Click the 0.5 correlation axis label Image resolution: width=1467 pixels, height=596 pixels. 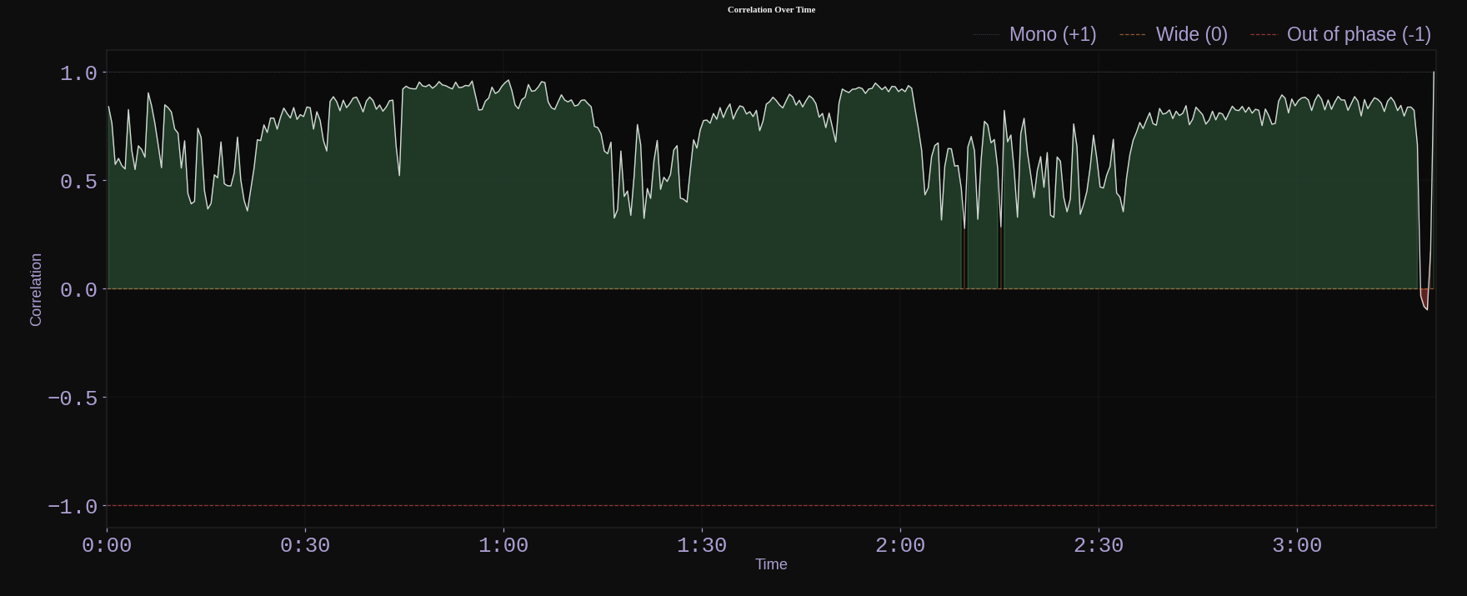pos(78,182)
